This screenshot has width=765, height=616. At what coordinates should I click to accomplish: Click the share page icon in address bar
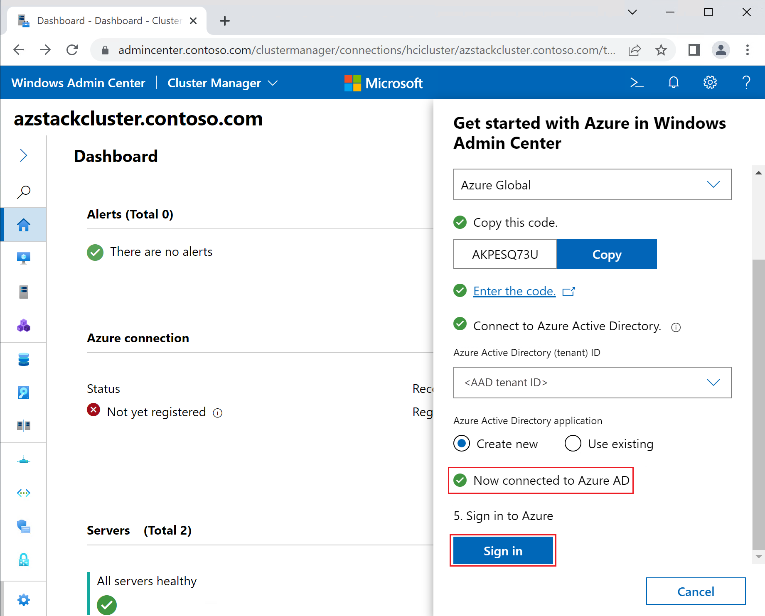click(635, 50)
